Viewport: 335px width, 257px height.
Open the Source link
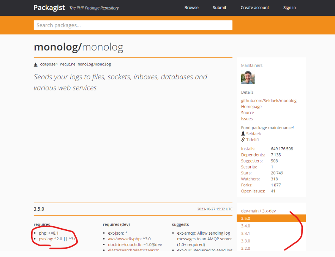coord(247,113)
